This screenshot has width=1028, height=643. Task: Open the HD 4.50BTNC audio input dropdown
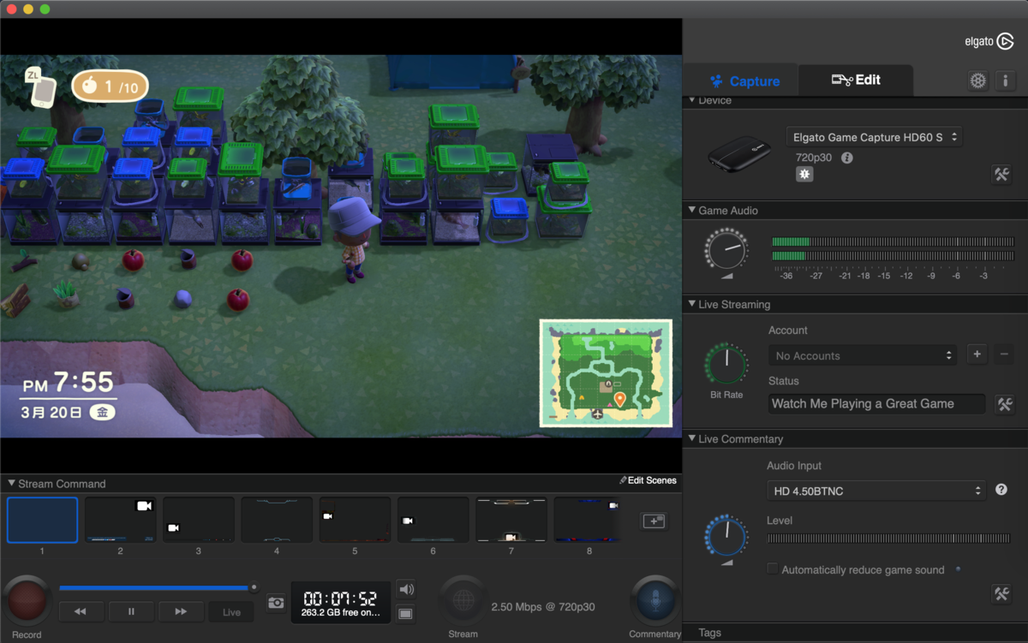(876, 491)
